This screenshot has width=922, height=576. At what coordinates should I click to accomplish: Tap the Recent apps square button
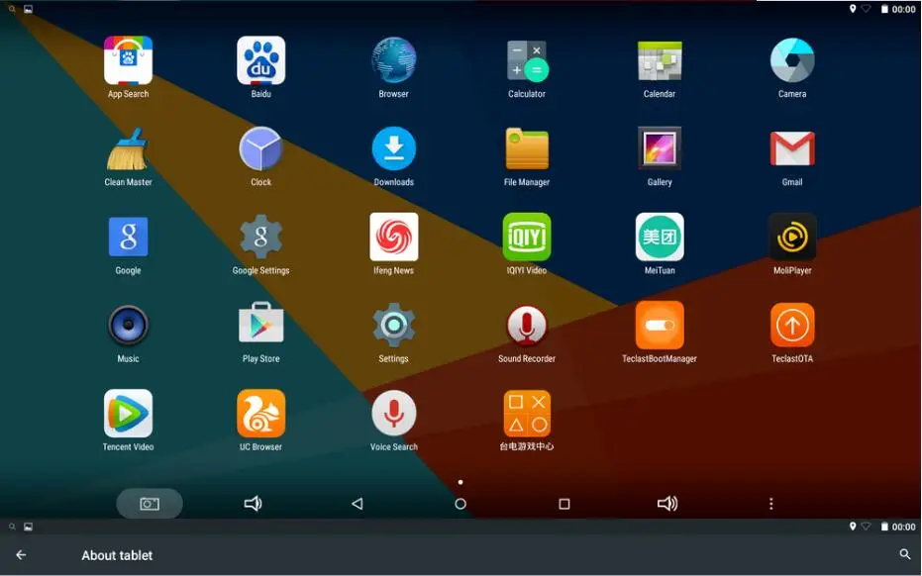(x=563, y=504)
